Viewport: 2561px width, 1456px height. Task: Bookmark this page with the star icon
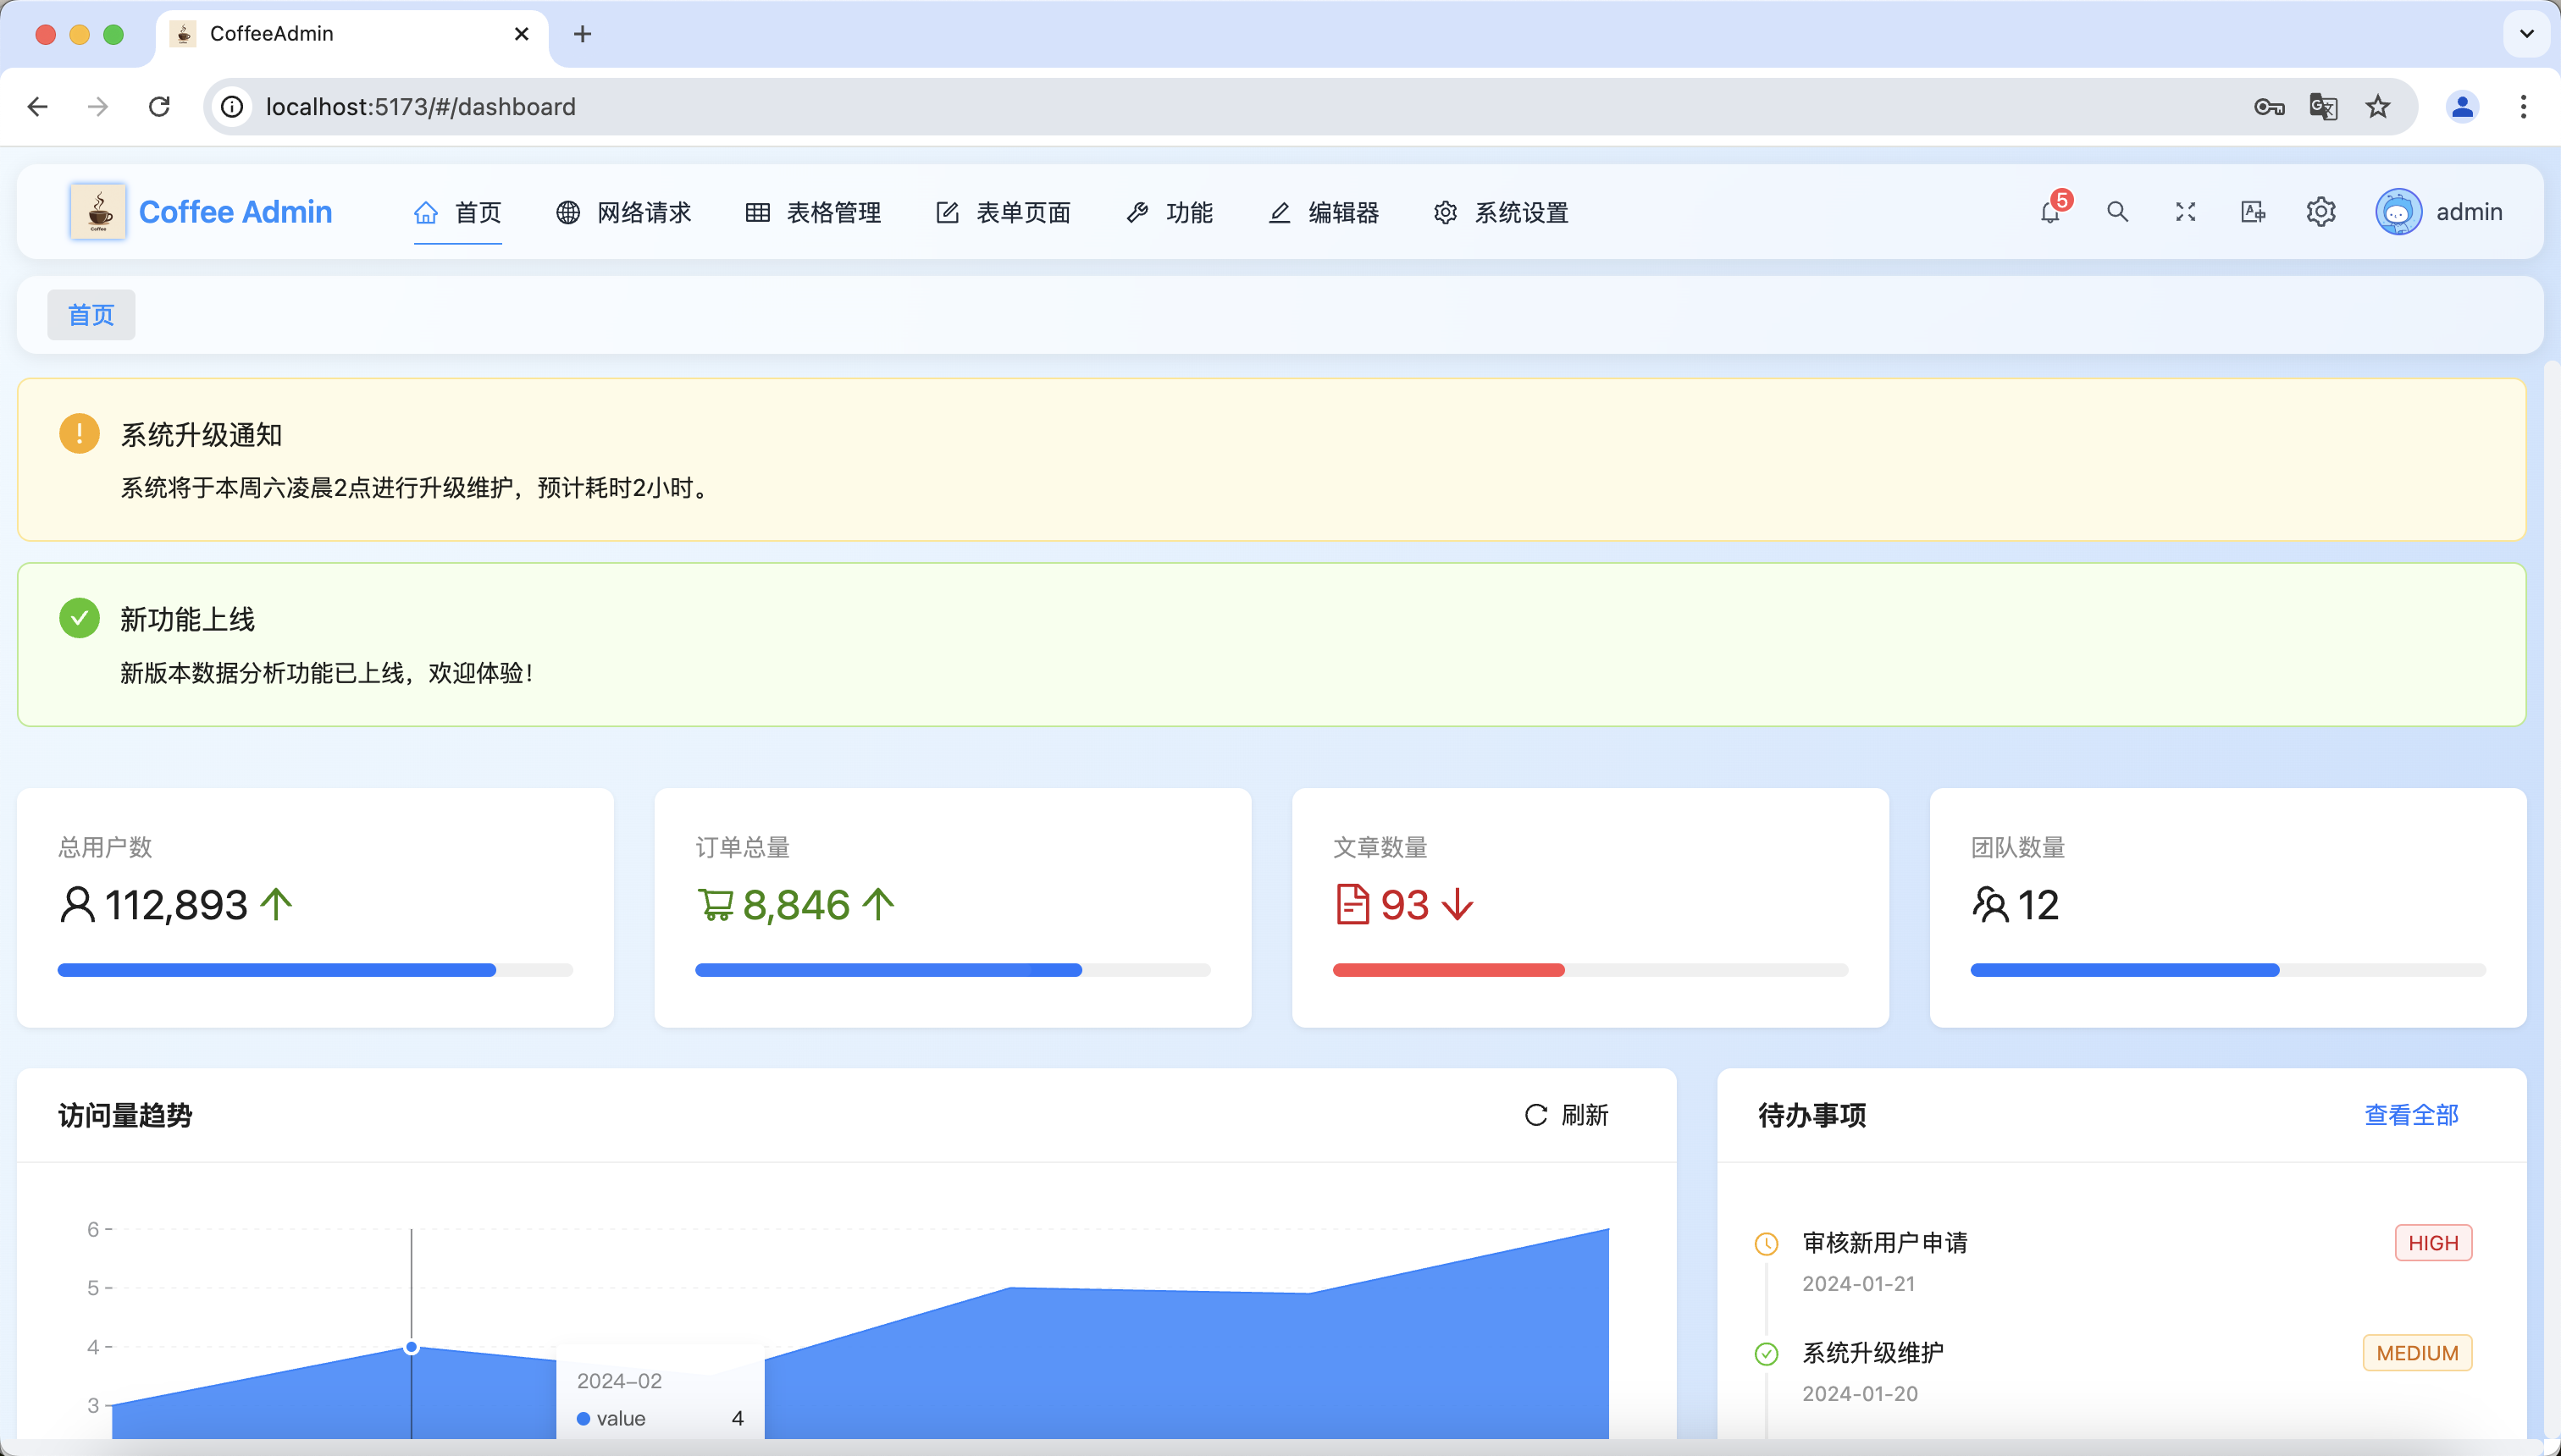click(x=2378, y=107)
